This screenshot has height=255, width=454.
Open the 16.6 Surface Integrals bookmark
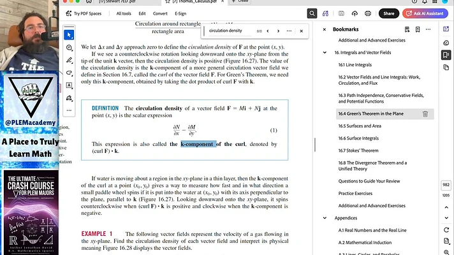click(x=358, y=138)
